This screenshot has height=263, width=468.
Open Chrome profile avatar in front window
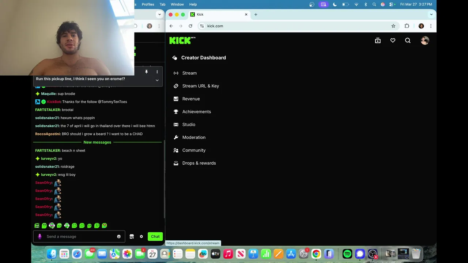coord(421,26)
